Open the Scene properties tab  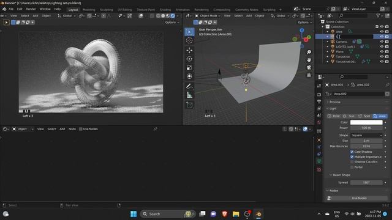click(x=319, y=116)
